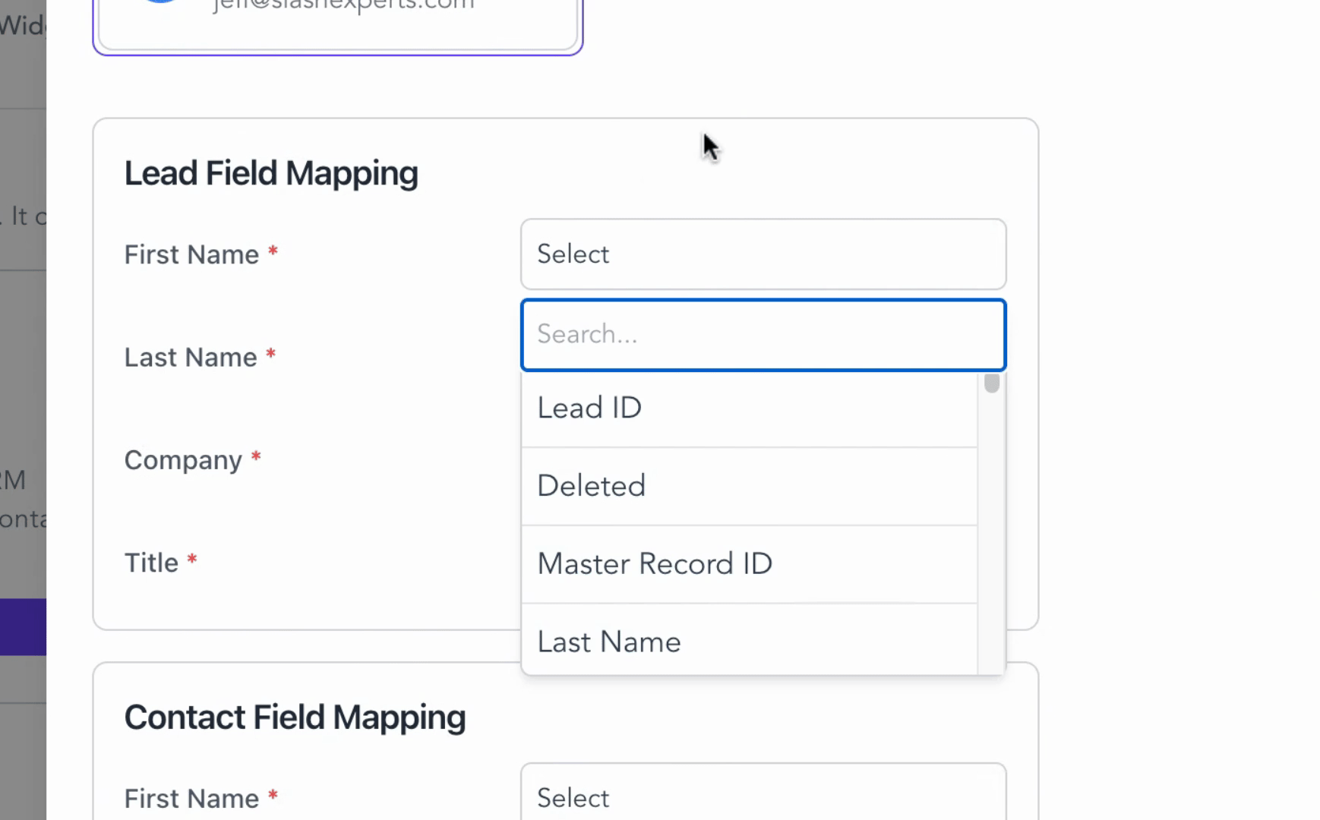Pick Deleted from the options list

coord(748,487)
